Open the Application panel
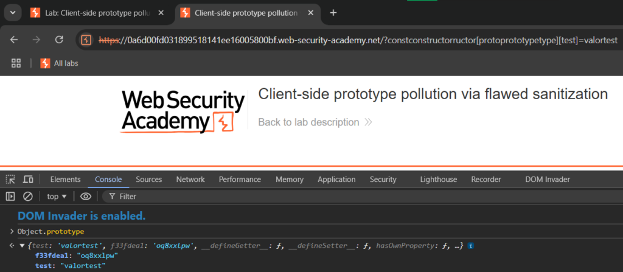 click(x=336, y=180)
